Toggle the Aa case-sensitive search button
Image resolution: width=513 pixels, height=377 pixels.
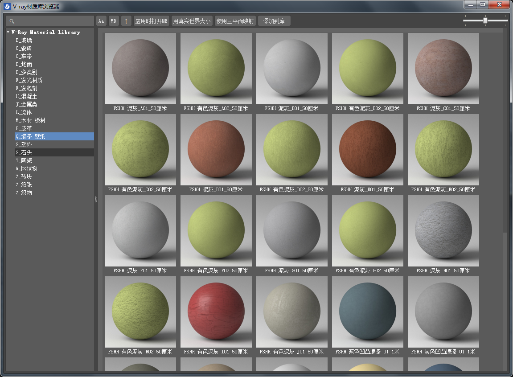point(101,21)
